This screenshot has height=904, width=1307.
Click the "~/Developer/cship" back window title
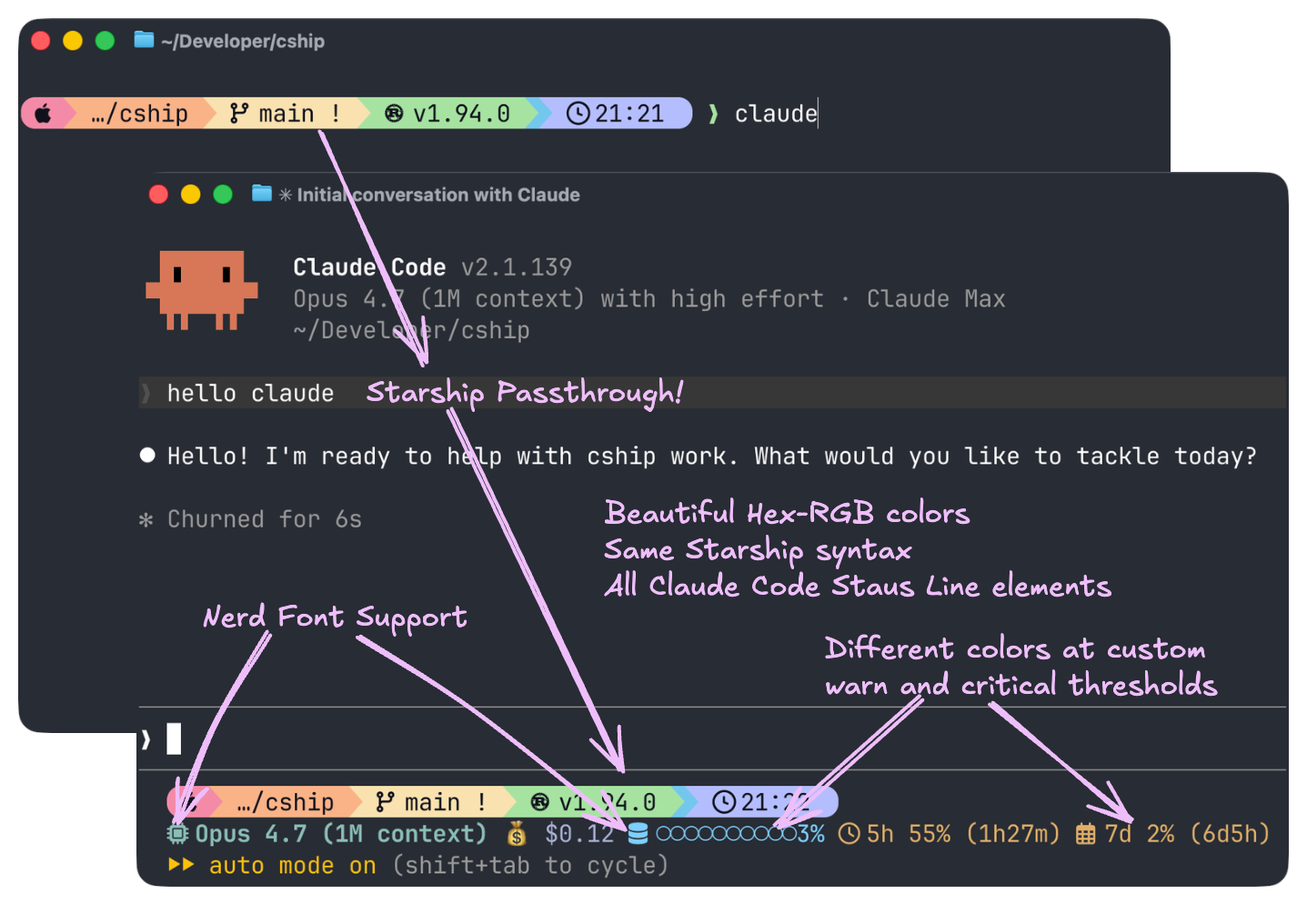coord(243,41)
